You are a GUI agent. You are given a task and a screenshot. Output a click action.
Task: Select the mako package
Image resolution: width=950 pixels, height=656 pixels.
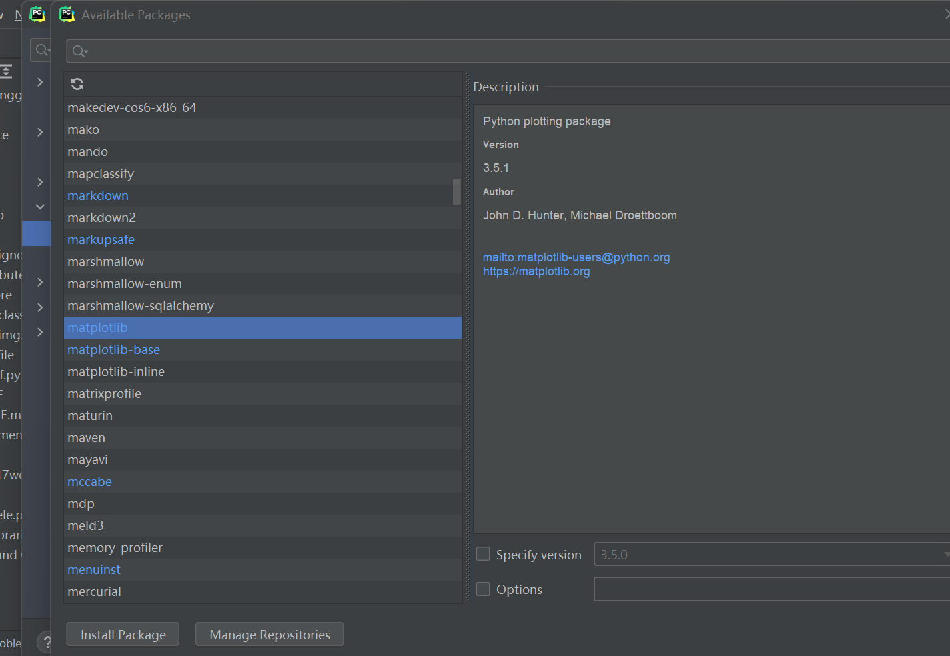[x=262, y=129]
